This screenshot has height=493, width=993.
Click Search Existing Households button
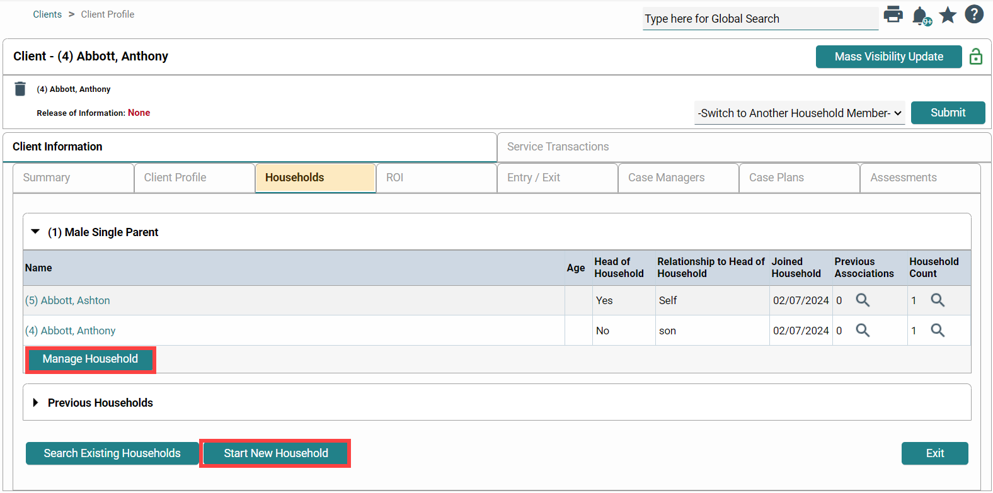point(112,453)
